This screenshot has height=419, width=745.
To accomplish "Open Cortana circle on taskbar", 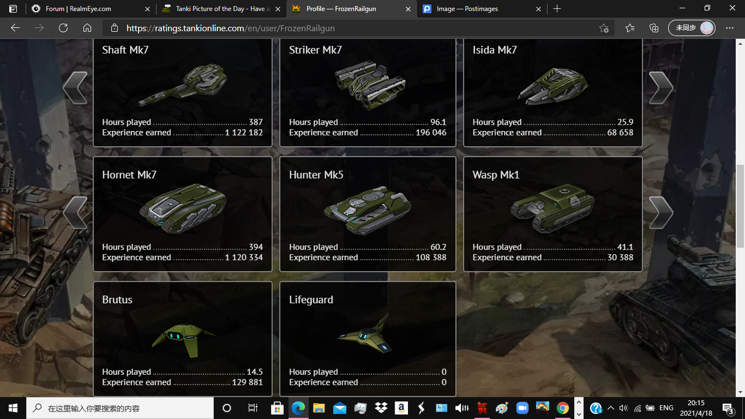I will pyautogui.click(x=227, y=408).
